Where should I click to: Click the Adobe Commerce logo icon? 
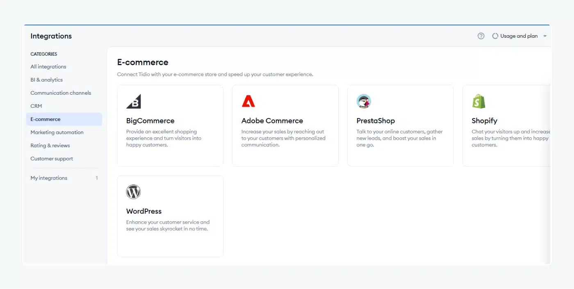tap(248, 101)
